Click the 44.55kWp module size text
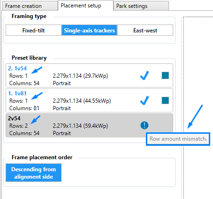 pyautogui.click(x=82, y=101)
